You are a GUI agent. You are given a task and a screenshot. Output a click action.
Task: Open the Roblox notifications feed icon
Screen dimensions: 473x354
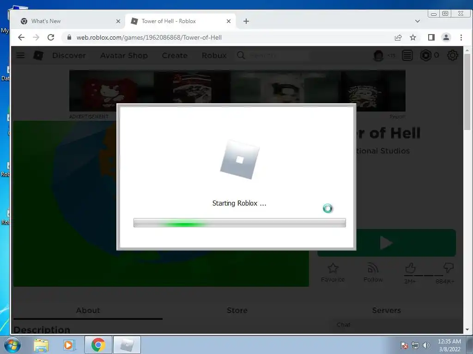(x=407, y=55)
